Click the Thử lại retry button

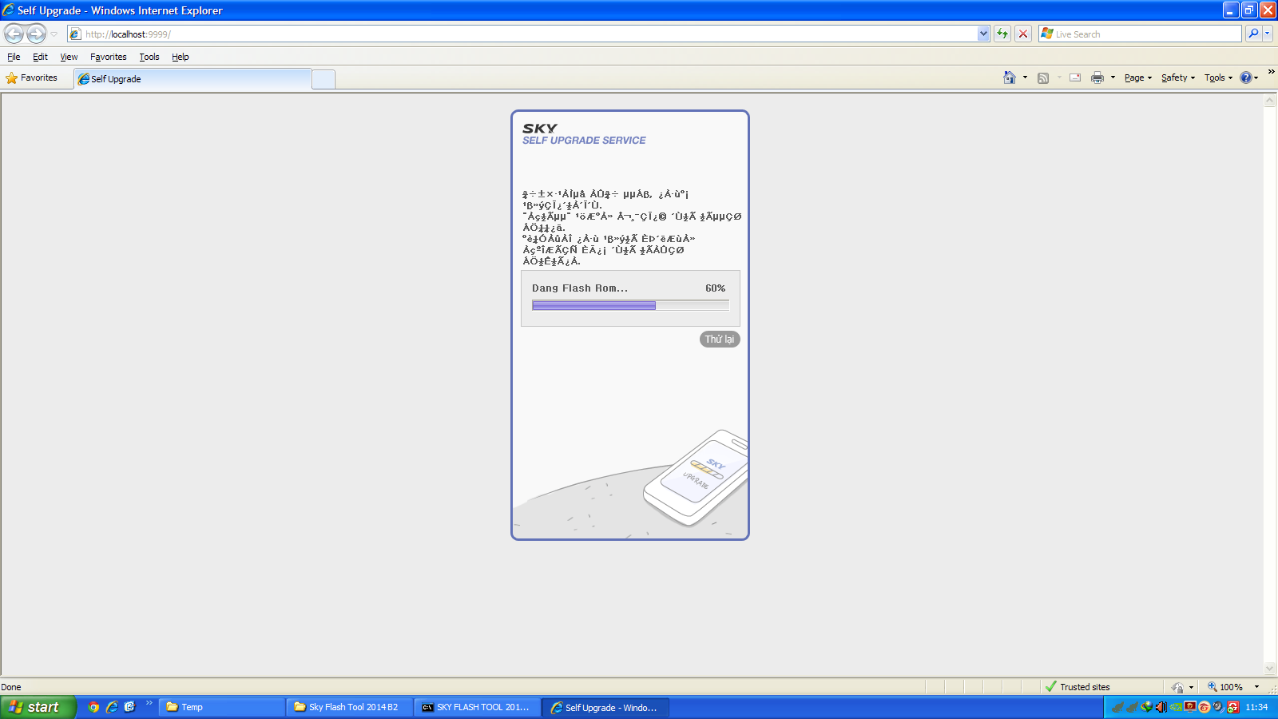tap(719, 340)
